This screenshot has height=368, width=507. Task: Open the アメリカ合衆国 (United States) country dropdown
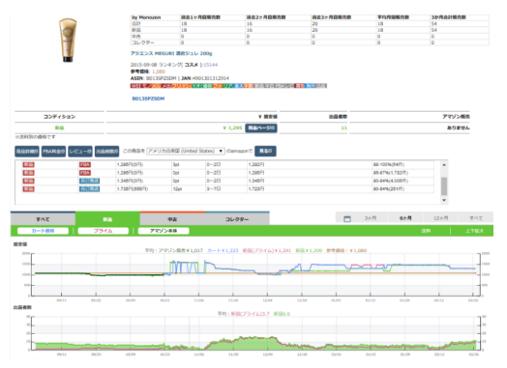pyautogui.click(x=186, y=151)
